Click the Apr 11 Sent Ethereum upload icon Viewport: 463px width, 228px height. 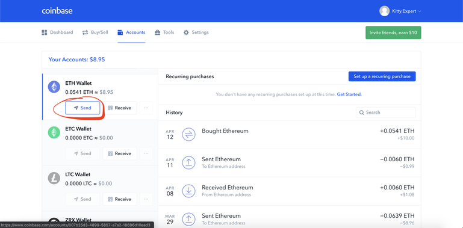(188, 163)
